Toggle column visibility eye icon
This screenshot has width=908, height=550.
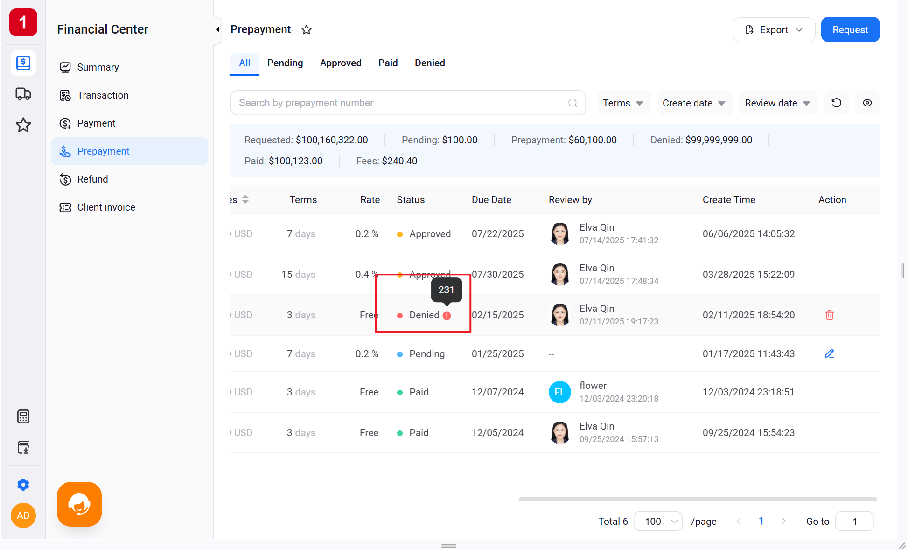pos(867,103)
